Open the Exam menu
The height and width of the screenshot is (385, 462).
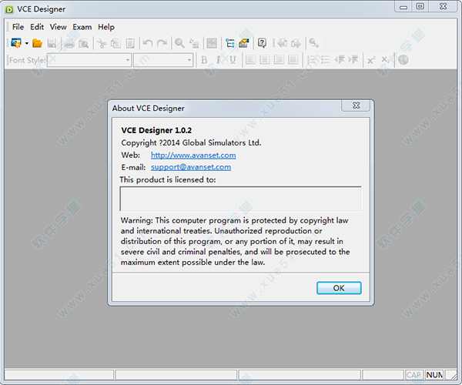82,27
